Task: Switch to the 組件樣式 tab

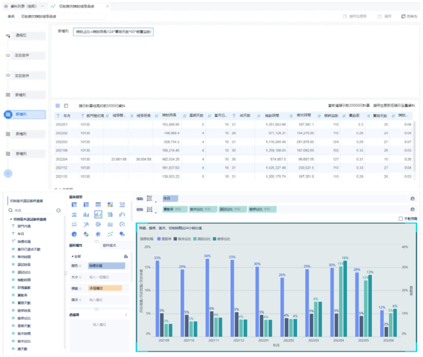Action: 108,246
